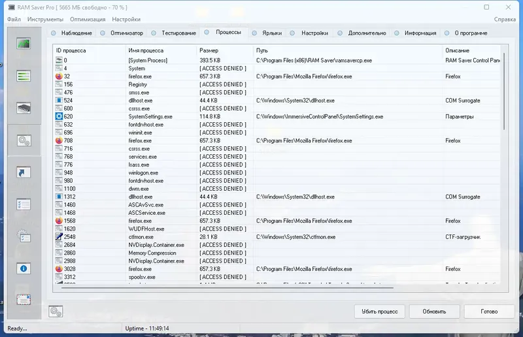Viewport: 523px width, 337px height.
Task: Switch to the Настройки tab
Action: (x=309, y=33)
